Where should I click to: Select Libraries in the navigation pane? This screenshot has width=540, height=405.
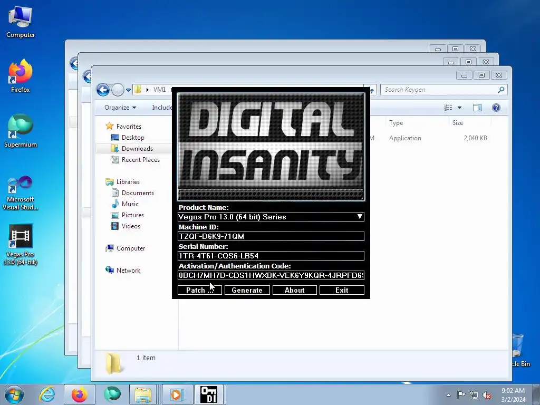tap(128, 182)
